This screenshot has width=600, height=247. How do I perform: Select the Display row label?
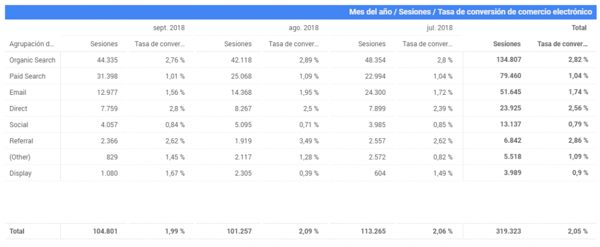point(21,173)
